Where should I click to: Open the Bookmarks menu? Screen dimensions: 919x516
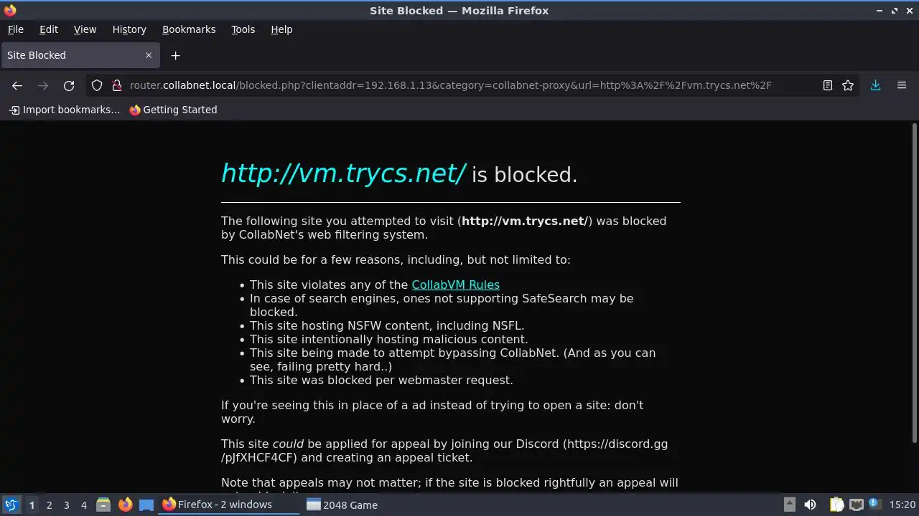click(x=189, y=29)
